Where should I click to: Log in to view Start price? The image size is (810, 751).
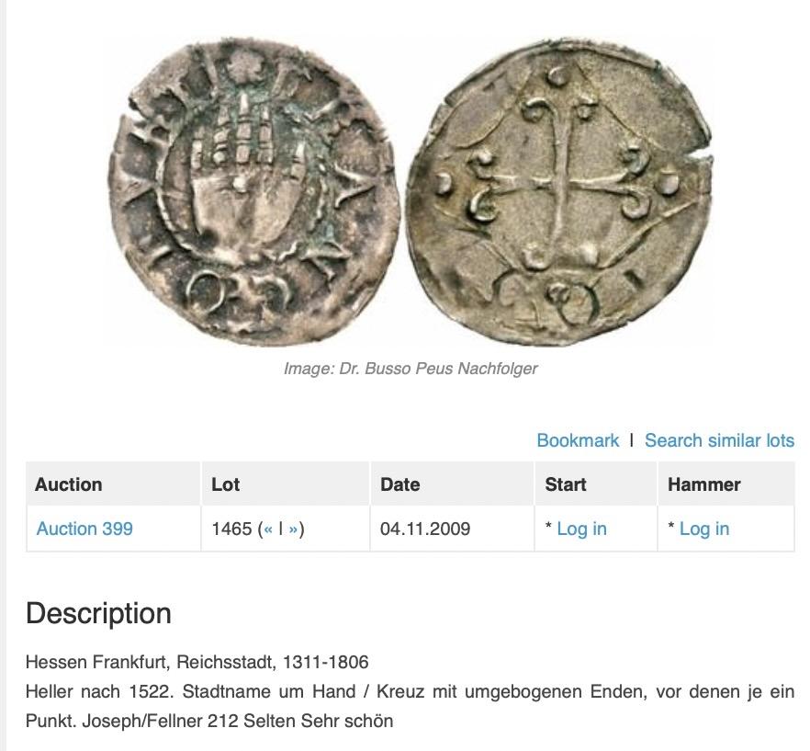click(581, 529)
